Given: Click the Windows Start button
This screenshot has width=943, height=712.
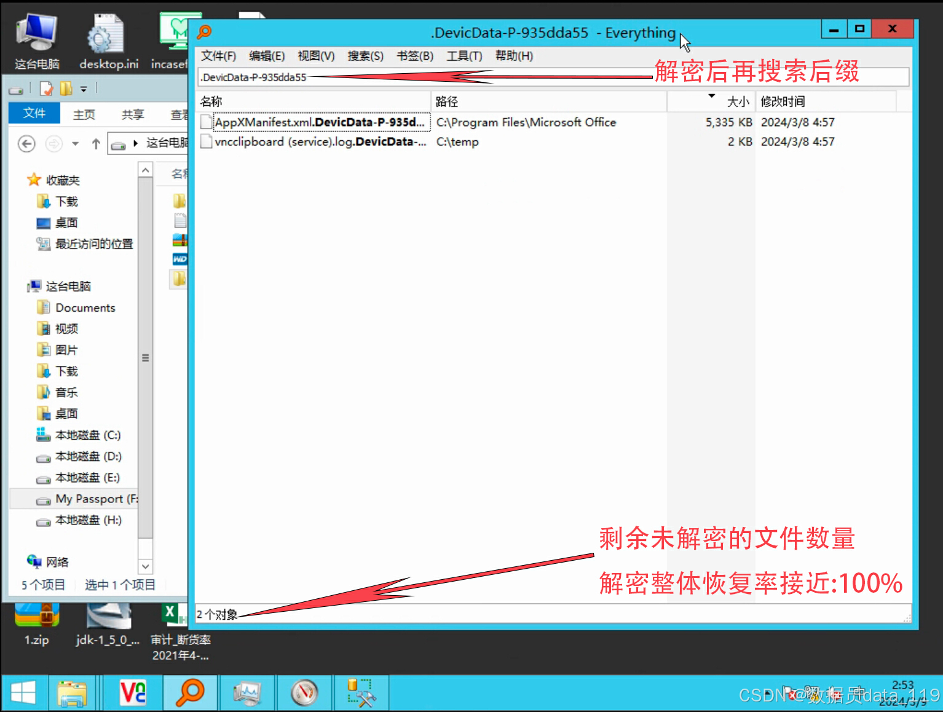Looking at the screenshot, I should (x=23, y=693).
